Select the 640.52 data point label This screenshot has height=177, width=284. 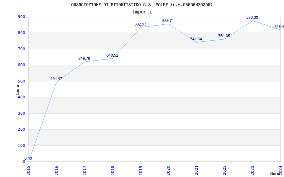click(112, 55)
